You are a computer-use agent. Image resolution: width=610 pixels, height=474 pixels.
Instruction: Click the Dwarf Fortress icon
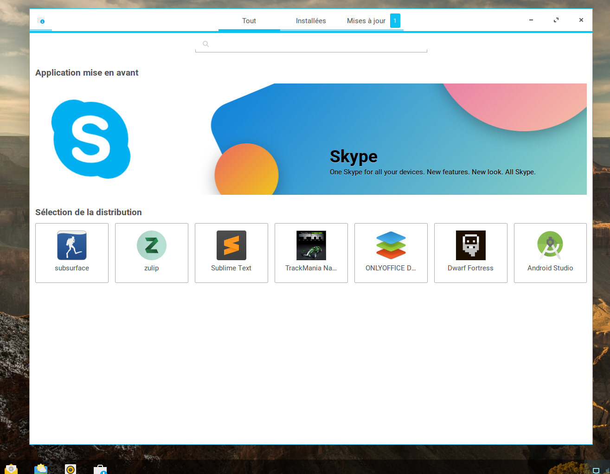point(471,245)
